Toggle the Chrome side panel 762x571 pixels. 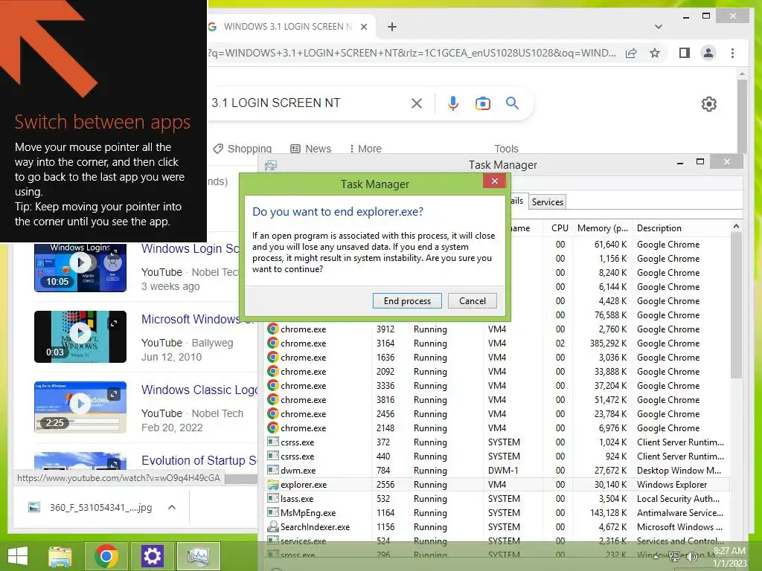(685, 53)
